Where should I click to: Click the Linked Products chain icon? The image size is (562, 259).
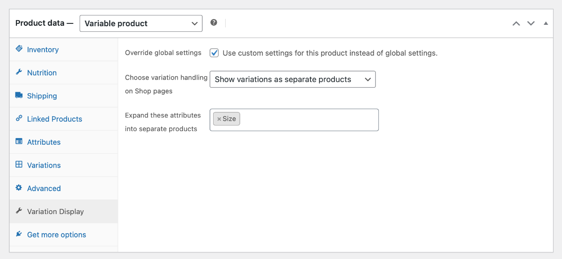(x=19, y=118)
